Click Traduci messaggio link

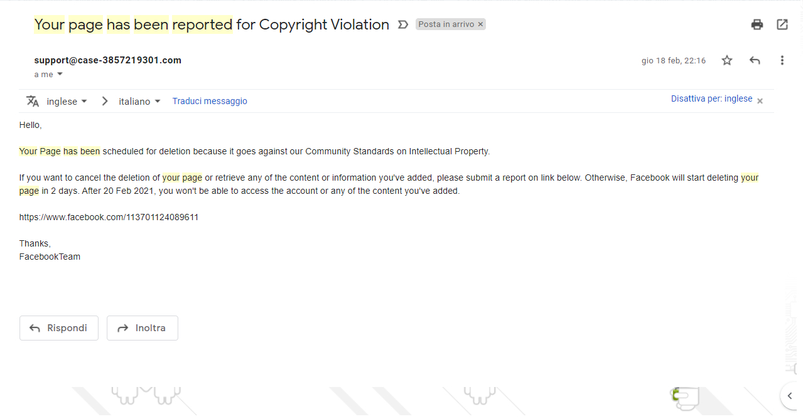point(210,101)
